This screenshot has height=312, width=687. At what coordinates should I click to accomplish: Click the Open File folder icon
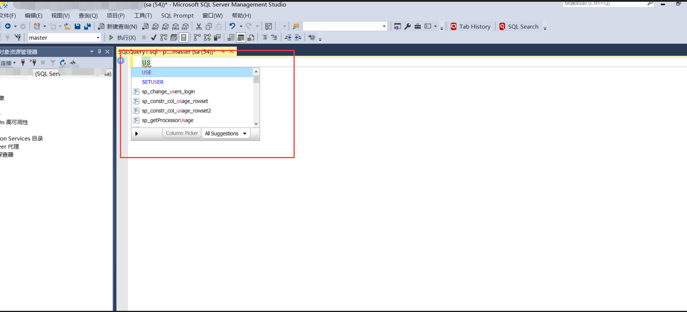click(68, 27)
